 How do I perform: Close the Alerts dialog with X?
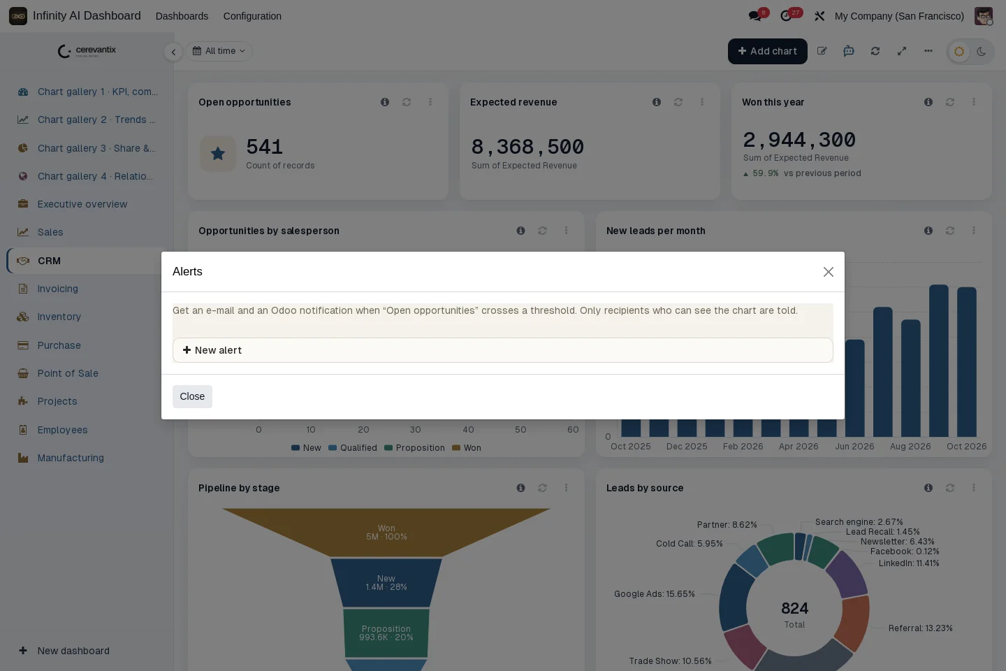pos(829,272)
